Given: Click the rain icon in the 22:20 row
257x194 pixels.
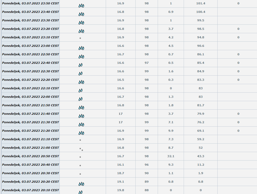Looking at the screenshot, I should click(x=81, y=82).
